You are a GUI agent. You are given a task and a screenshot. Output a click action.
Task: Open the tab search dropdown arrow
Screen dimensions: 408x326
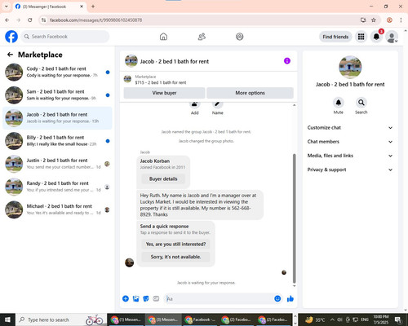click(x=7, y=7)
